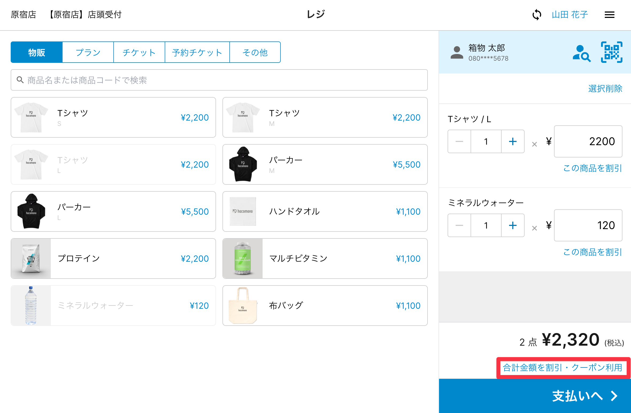Open the customer search icon
The width and height of the screenshot is (631, 413).
[581, 53]
